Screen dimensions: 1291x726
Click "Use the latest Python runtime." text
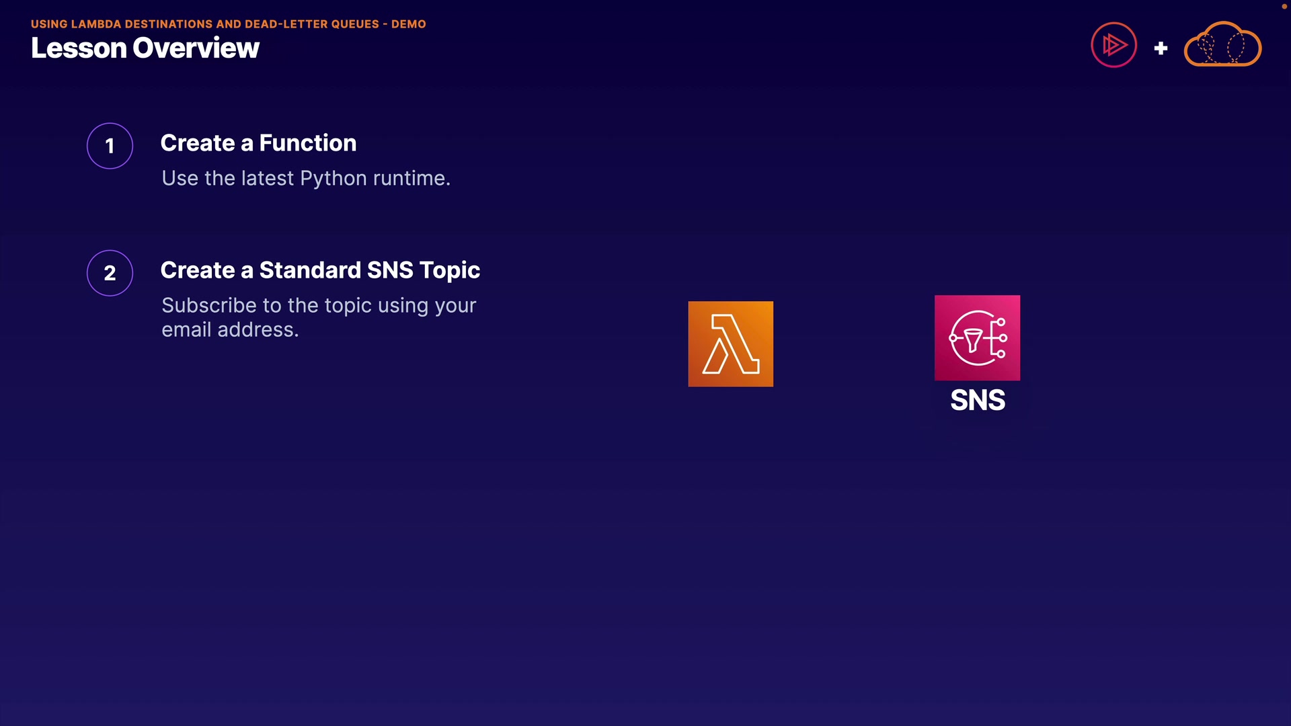[306, 178]
